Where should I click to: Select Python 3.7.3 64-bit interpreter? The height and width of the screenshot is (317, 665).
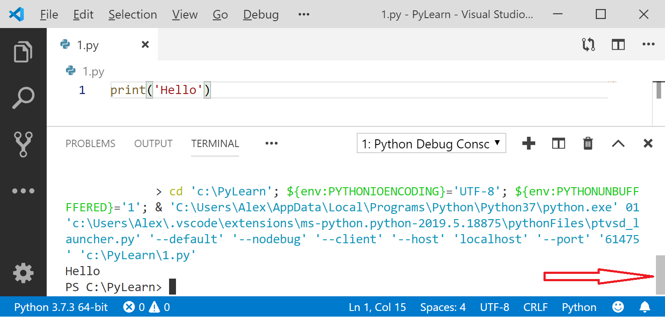[x=61, y=307]
